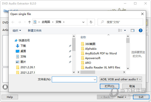This screenshot has width=151, height=102.
Task: Select AnyBizSoft PDF to Word folder
Action: pos(99,53)
